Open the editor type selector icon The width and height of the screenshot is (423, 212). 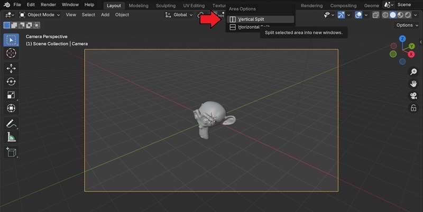9,15
